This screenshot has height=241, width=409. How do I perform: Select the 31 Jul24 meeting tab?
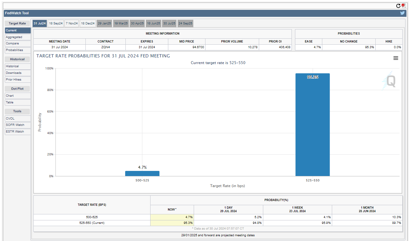[40, 23]
